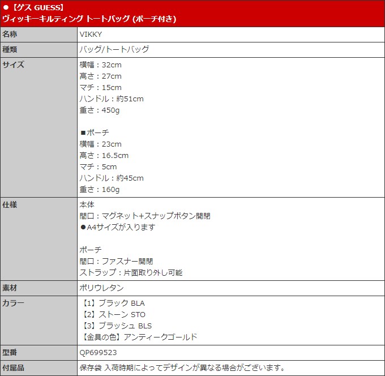
Task: Click color option 【1】ブラック BLA
Action: point(113,303)
